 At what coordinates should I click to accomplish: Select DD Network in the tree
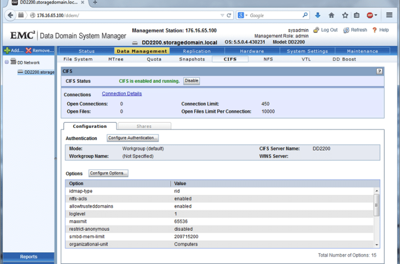coord(28,62)
